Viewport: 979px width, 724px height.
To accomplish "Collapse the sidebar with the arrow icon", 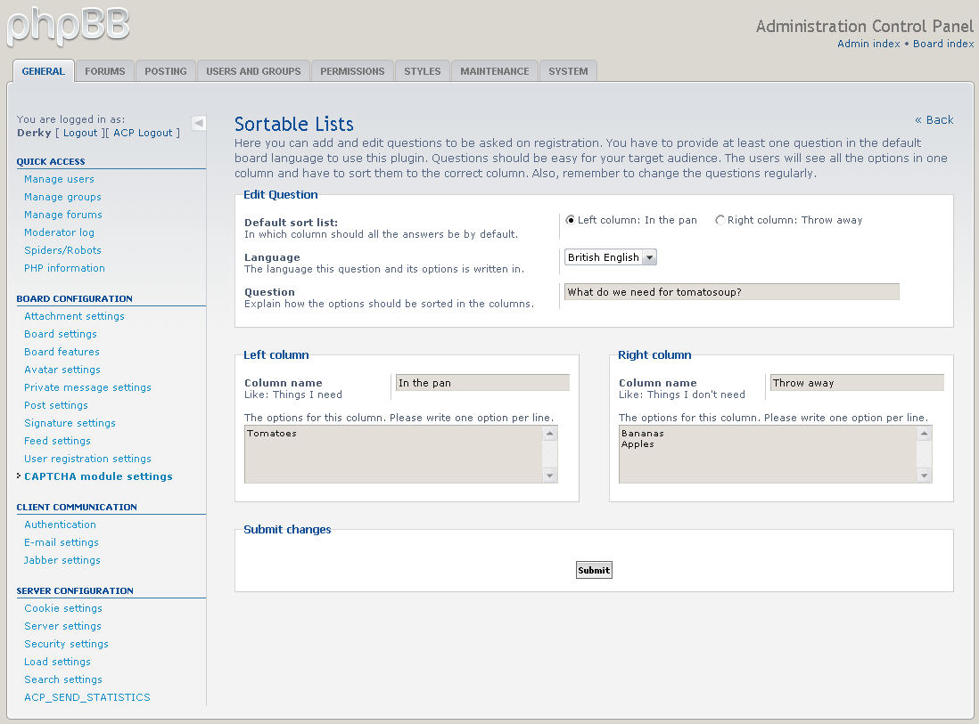I will (x=199, y=123).
